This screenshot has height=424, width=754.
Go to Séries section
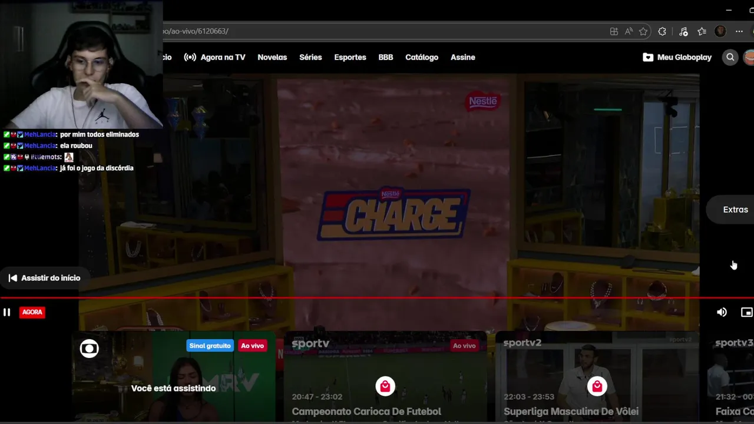coord(310,57)
